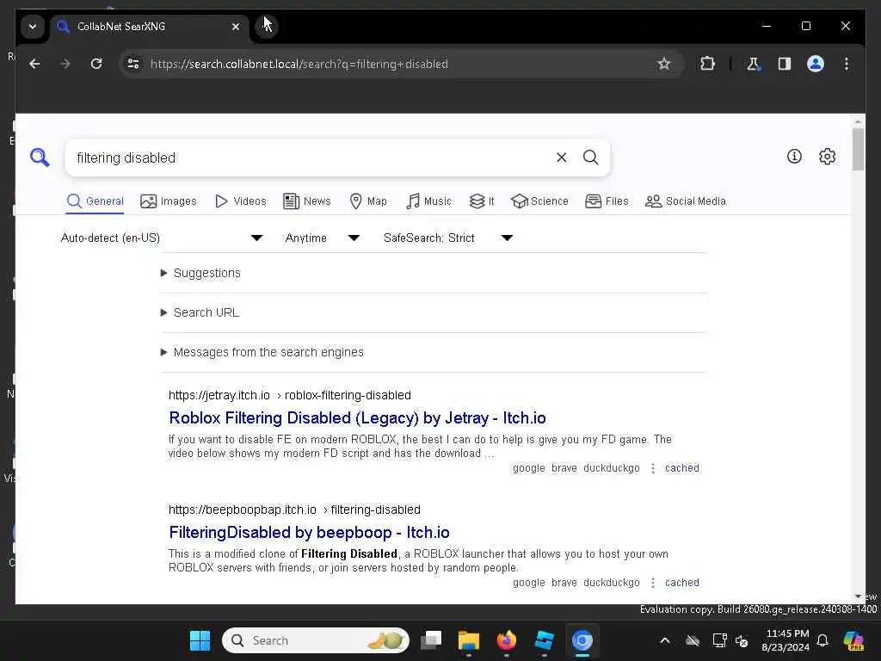
Task: Switch to the News search category
Action: point(307,201)
